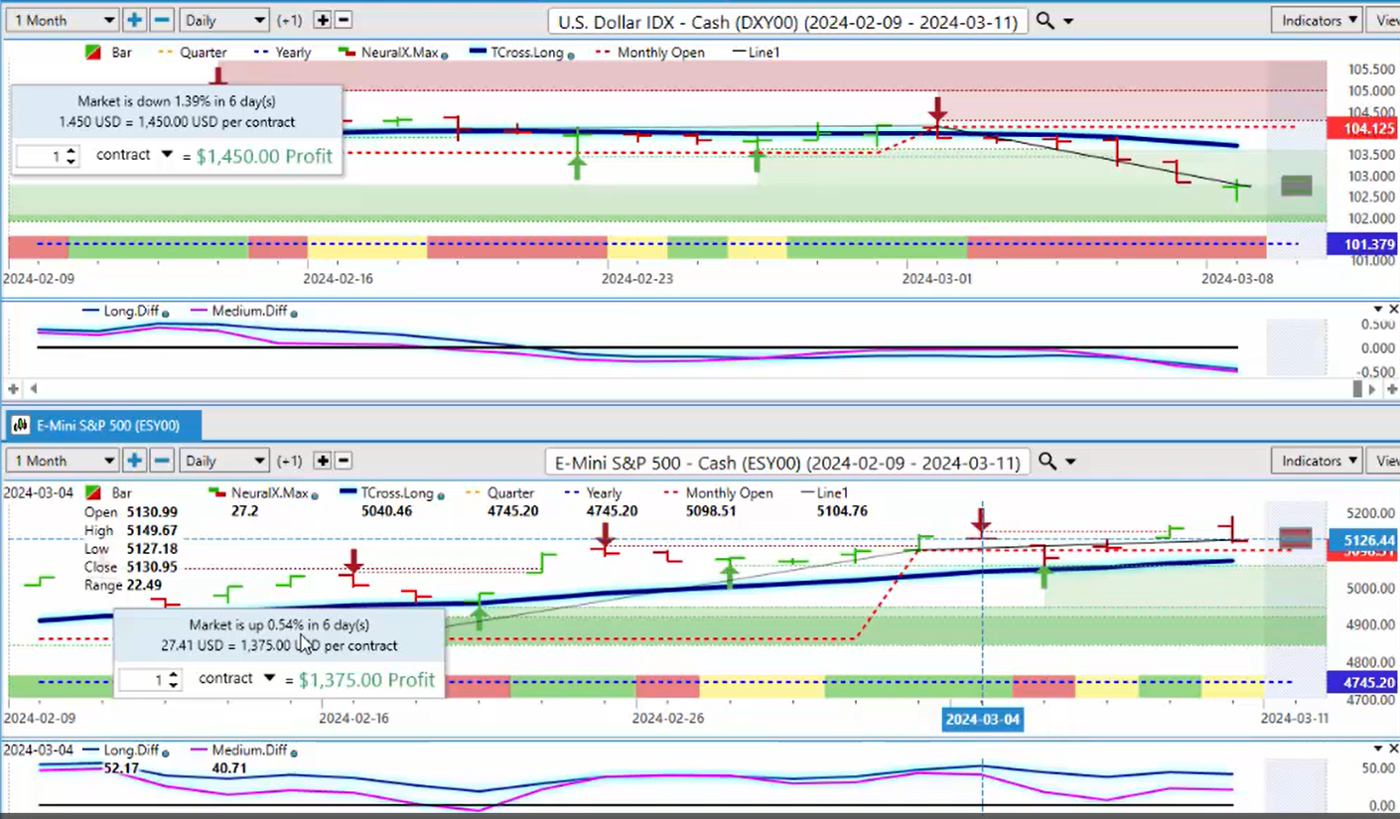This screenshot has width=1400, height=819.
Task: Toggle Line1 legend on DXY chart
Action: pos(756,53)
